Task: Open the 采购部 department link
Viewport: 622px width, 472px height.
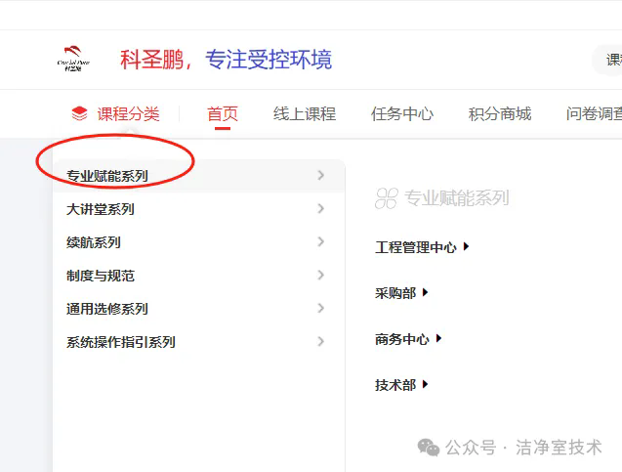Action: 395,293
